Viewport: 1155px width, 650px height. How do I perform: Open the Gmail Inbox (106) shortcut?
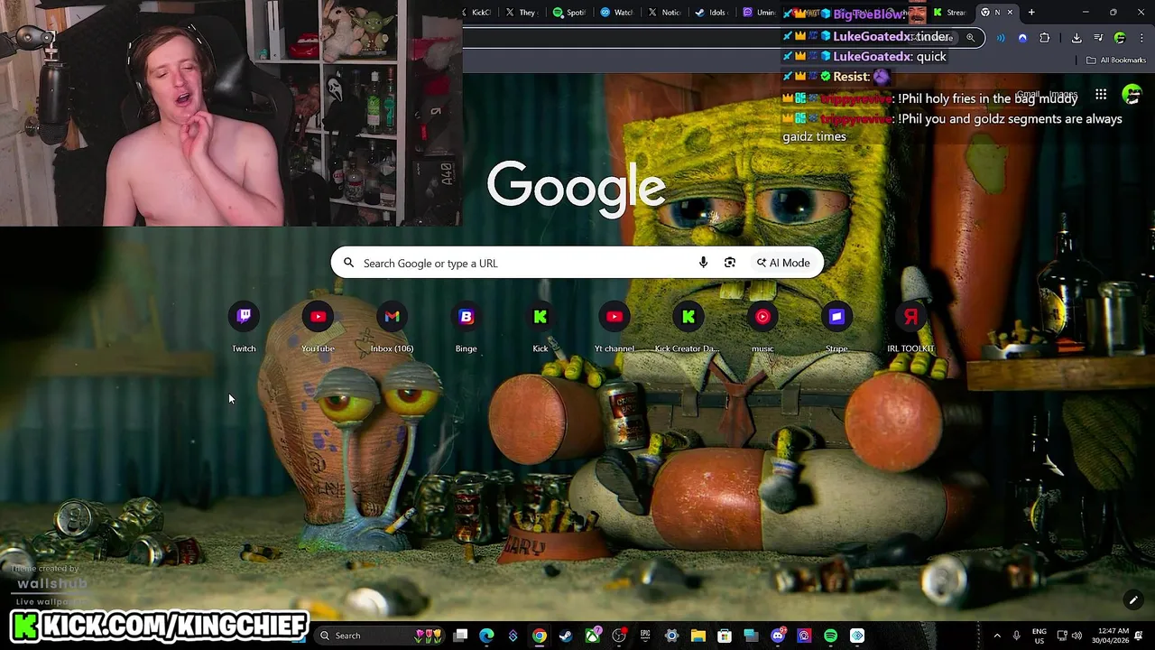[x=392, y=327]
